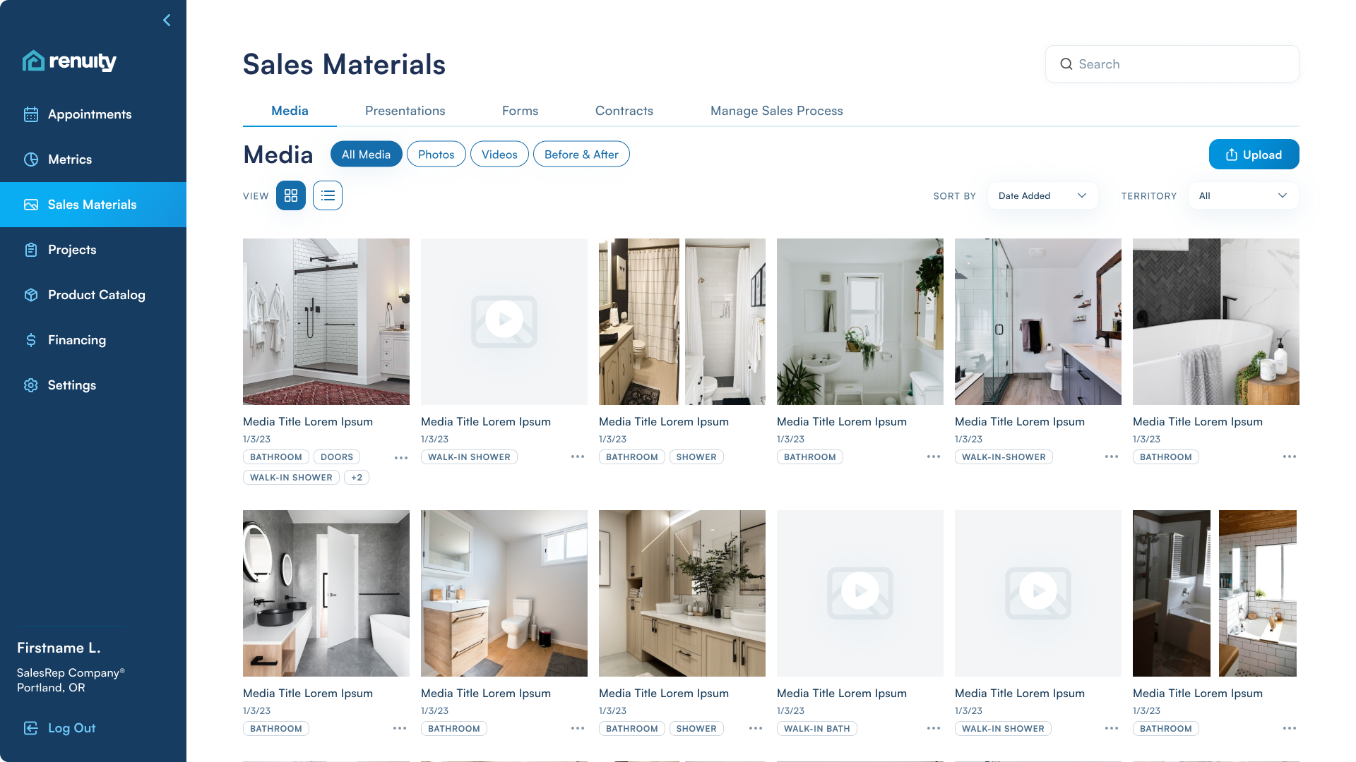Open Product Catalog via the box icon

(31, 295)
